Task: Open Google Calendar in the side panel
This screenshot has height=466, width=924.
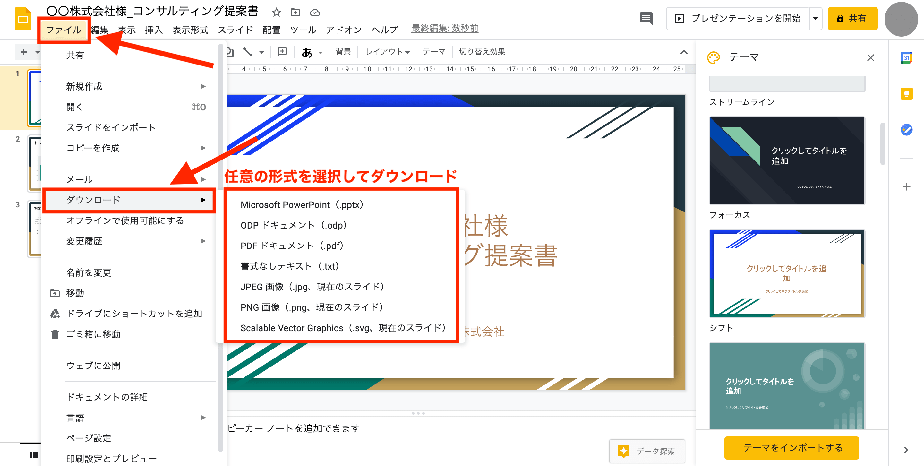Action: (x=906, y=58)
